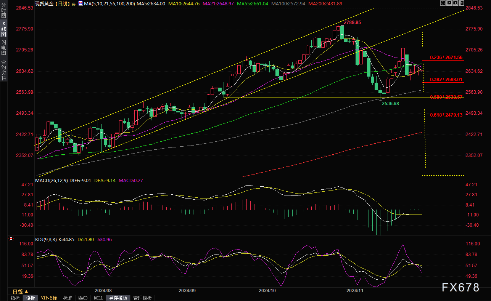The width and height of the screenshot is (491, 301).
Task: Click the red sun icon beside KDJ
Action: point(11,239)
